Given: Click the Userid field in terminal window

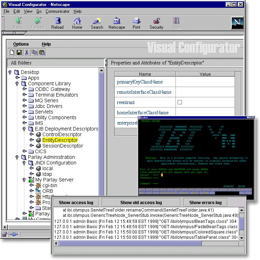Looking at the screenshot, I should [162, 175].
